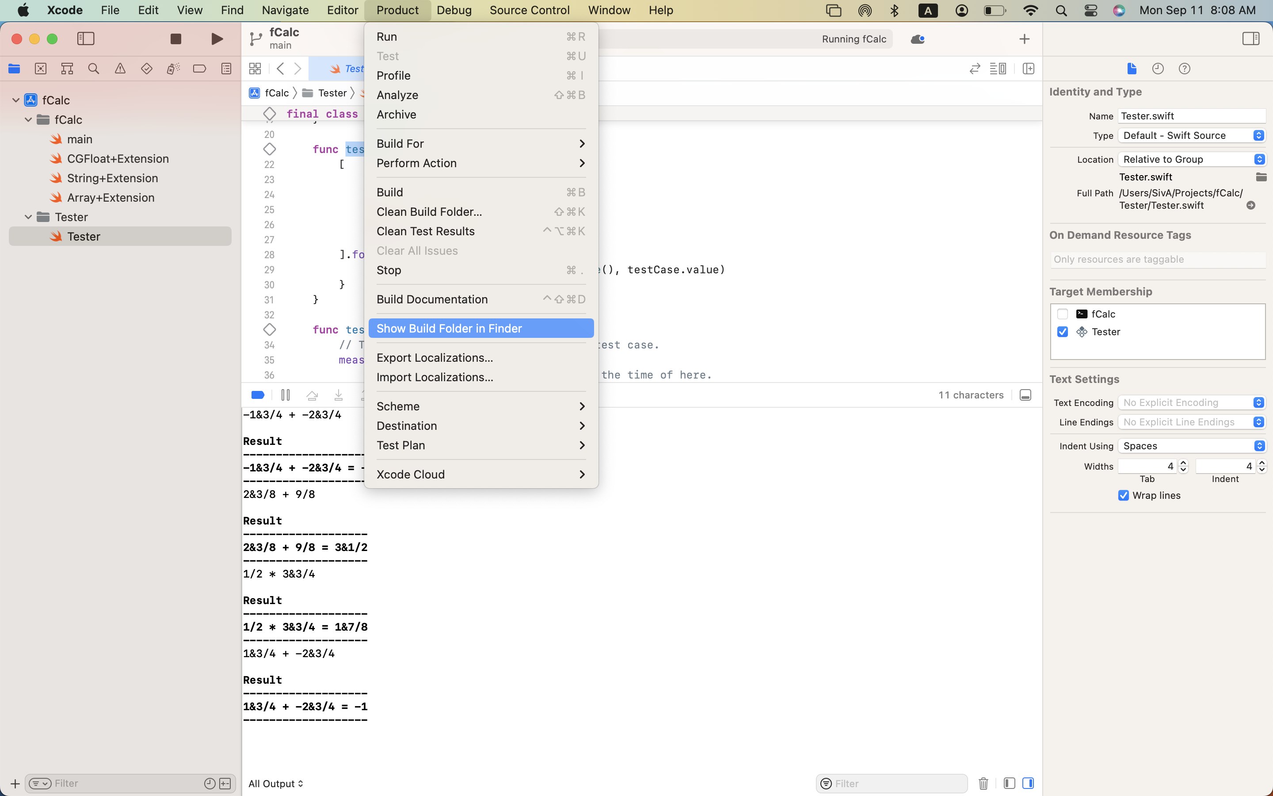Show the Issue navigator warning icon

click(x=121, y=69)
